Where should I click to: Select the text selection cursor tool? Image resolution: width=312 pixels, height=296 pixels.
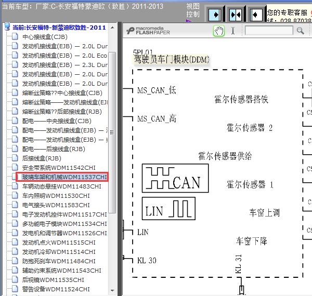coord(233,31)
